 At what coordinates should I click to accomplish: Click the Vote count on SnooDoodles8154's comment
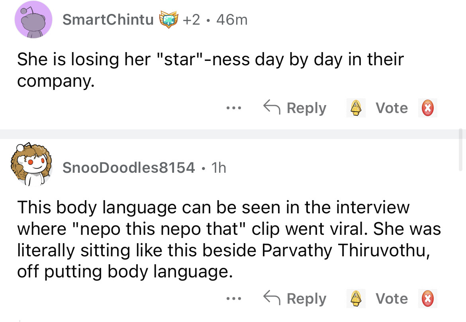392,299
